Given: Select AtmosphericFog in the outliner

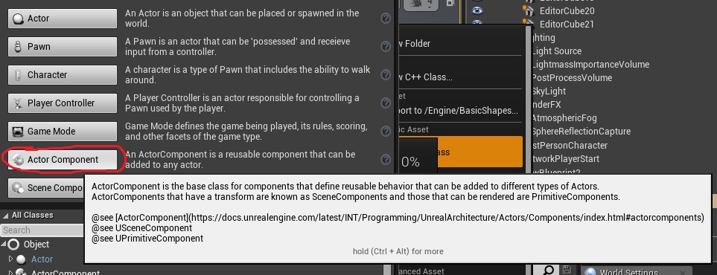Looking at the screenshot, I should (564, 118).
